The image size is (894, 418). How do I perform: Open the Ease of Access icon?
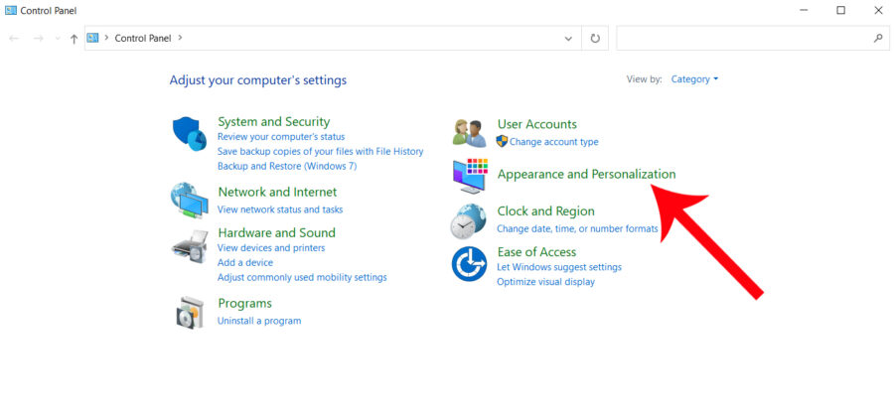click(469, 263)
